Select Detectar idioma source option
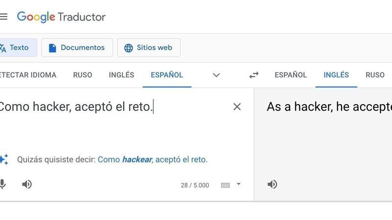392x220 pixels. pos(28,75)
